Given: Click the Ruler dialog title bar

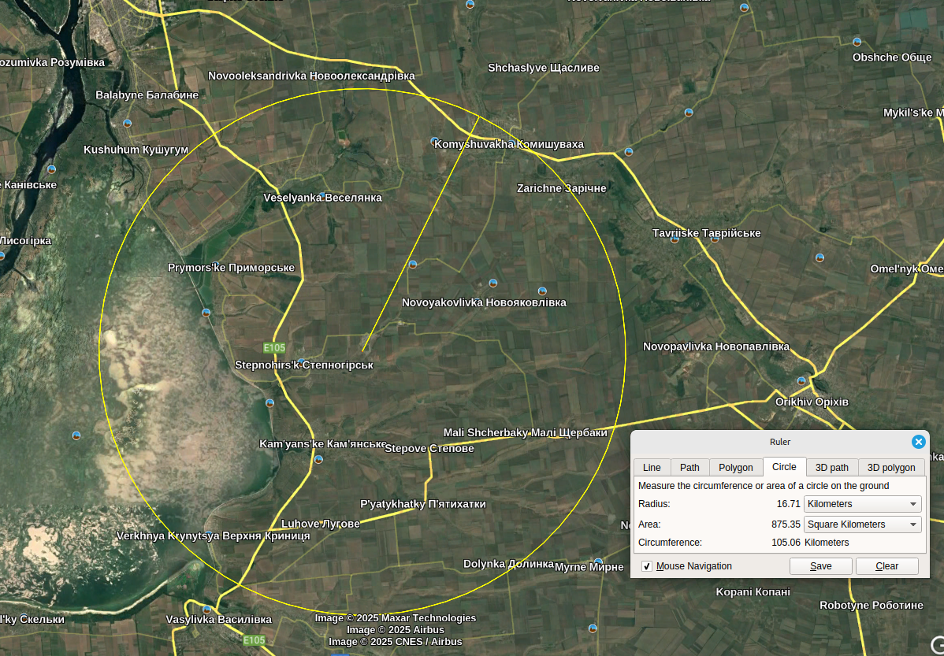Looking at the screenshot, I should click(x=779, y=442).
